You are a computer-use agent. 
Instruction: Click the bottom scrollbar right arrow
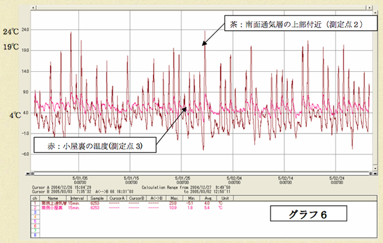pyautogui.click(x=375, y=174)
